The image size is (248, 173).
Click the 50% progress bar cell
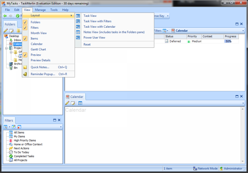pos(231,41)
